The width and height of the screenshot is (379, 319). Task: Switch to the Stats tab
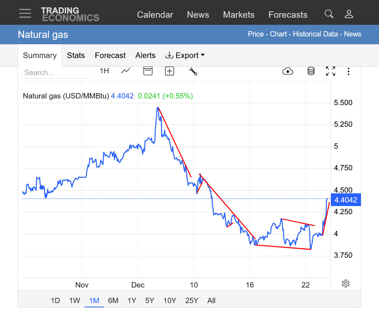(76, 56)
